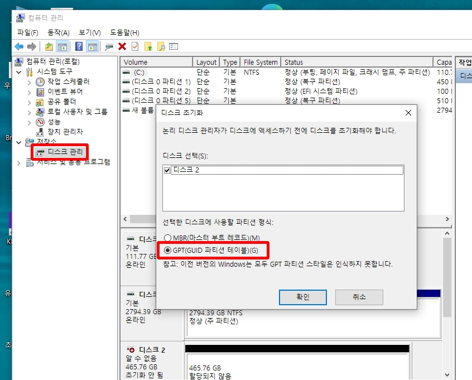
Task: Sort by the Type column header
Action: tap(230, 62)
